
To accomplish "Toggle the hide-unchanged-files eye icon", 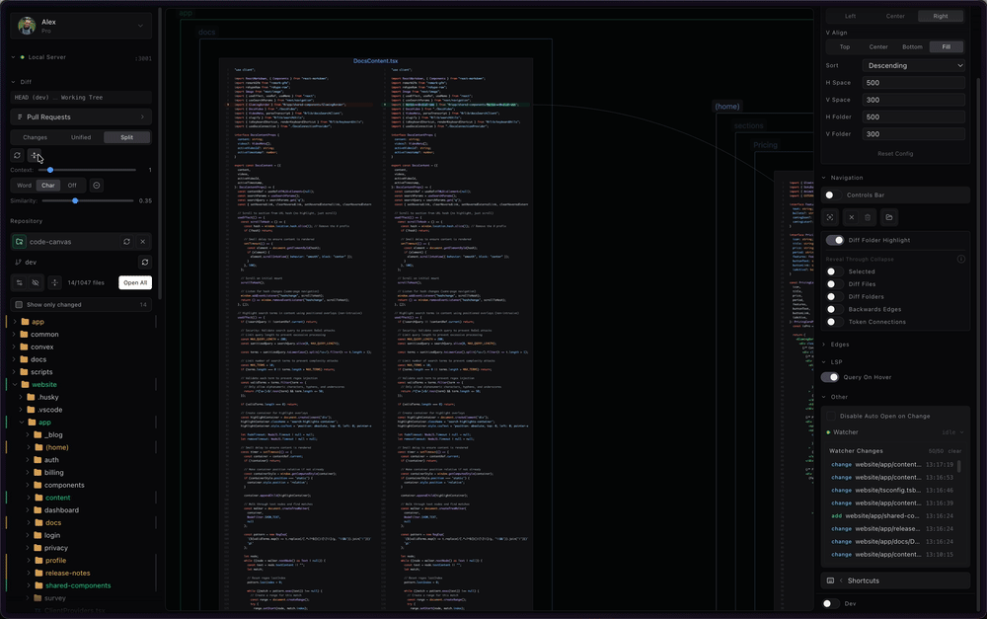I will 35,282.
